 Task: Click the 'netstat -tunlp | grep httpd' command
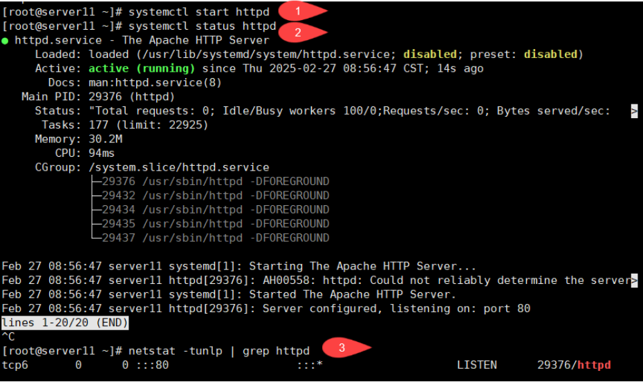click(219, 351)
